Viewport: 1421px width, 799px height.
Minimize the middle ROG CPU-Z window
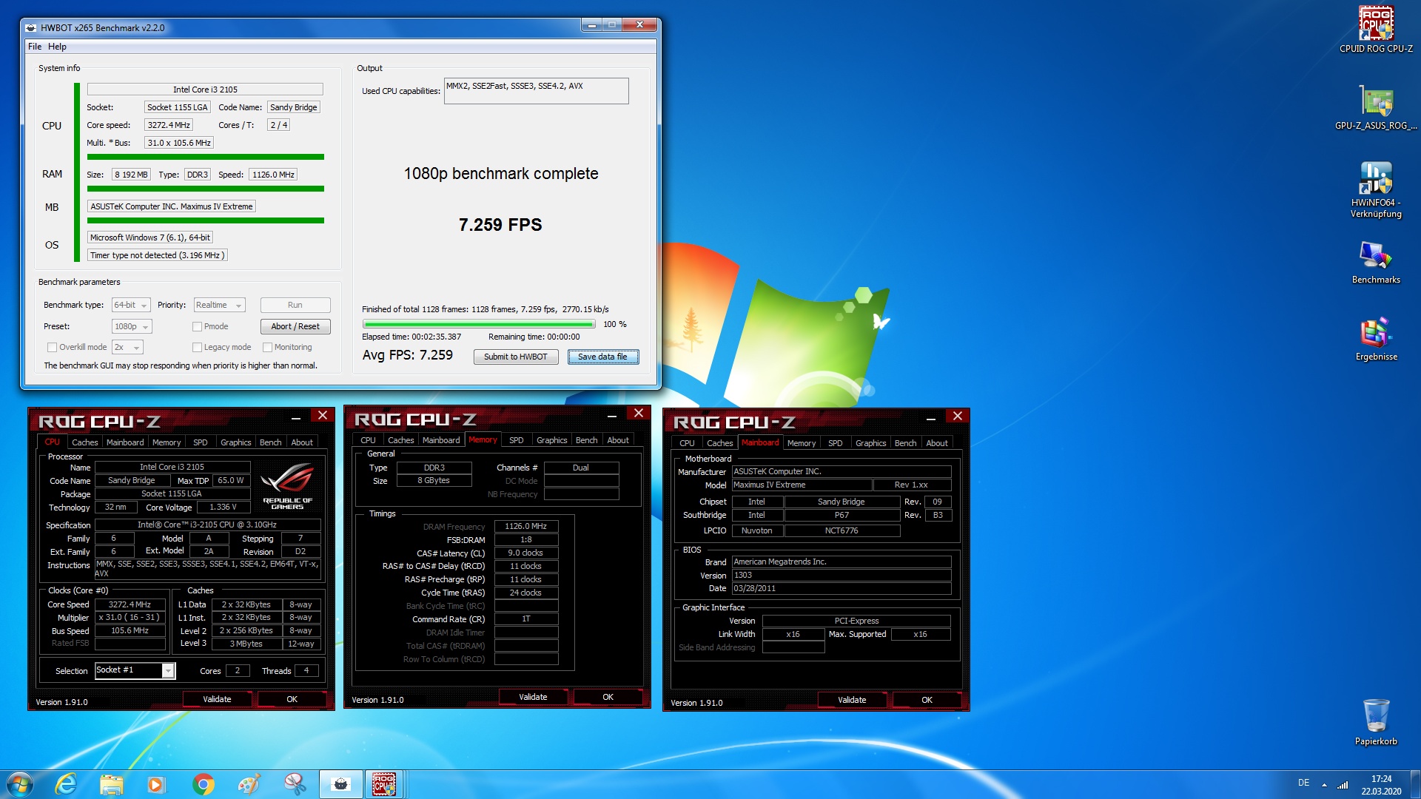tap(611, 416)
